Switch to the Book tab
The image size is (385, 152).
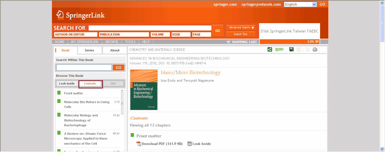(65, 50)
